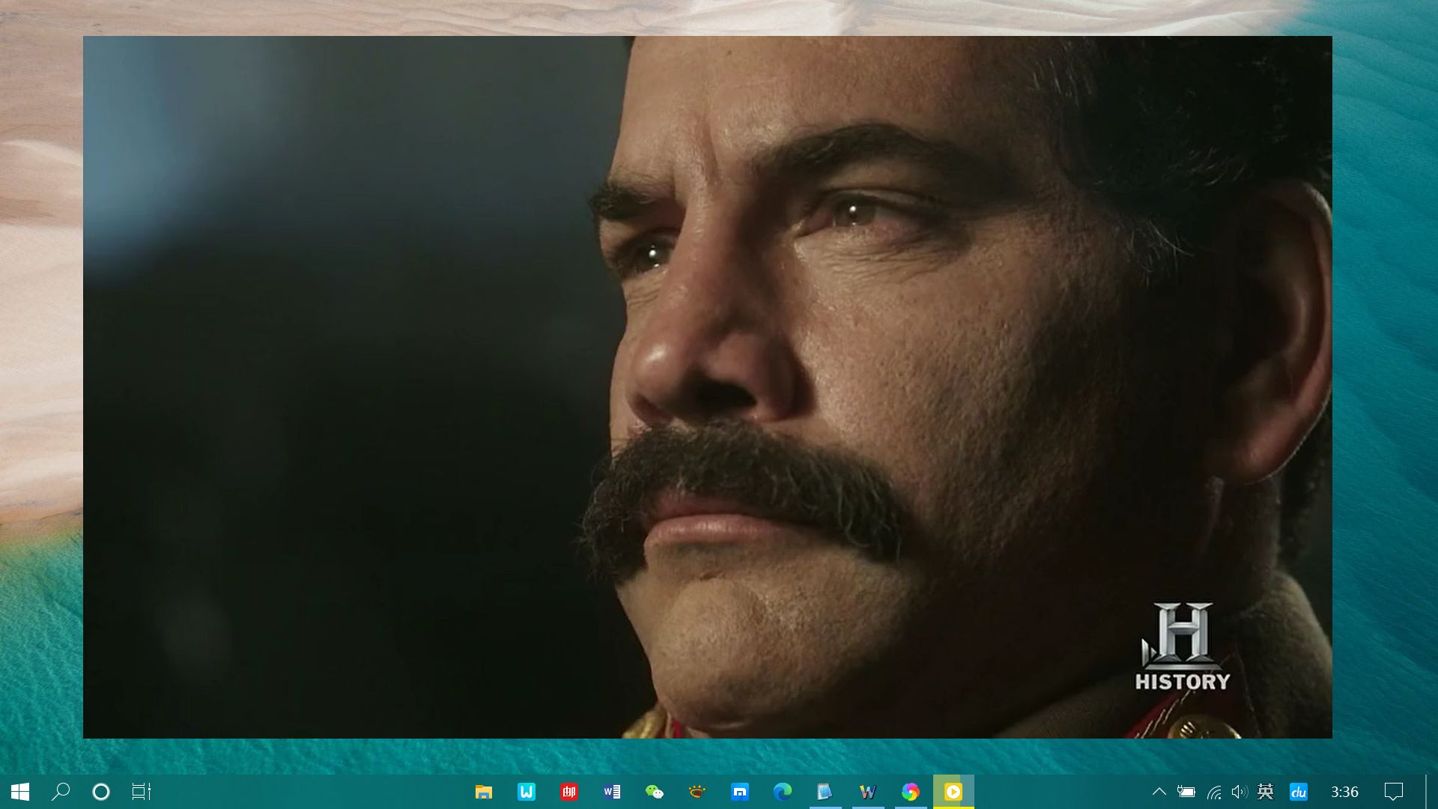Launch Cortana circle icon
The width and height of the screenshot is (1438, 809).
[x=100, y=792]
